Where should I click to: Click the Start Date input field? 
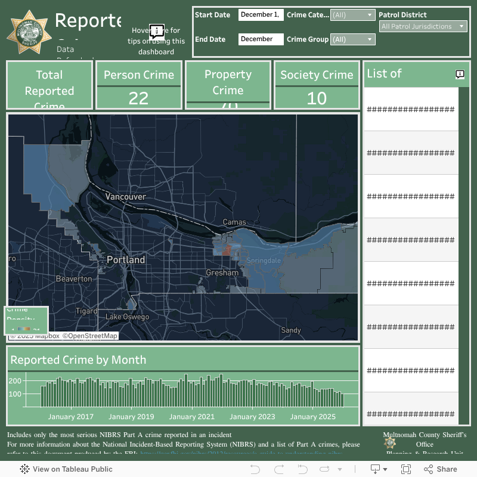pos(261,15)
